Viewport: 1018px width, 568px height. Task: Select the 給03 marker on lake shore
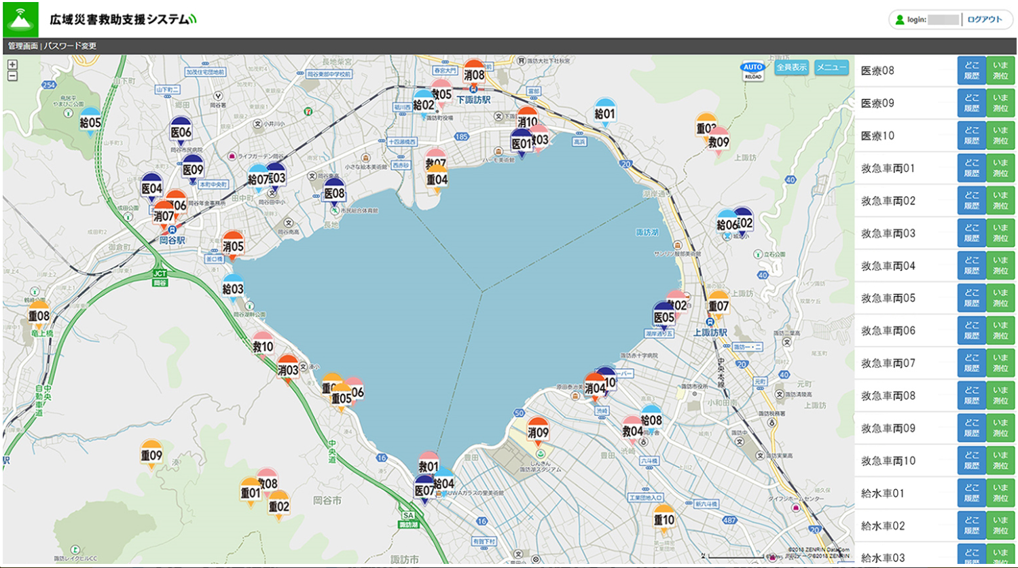[233, 288]
